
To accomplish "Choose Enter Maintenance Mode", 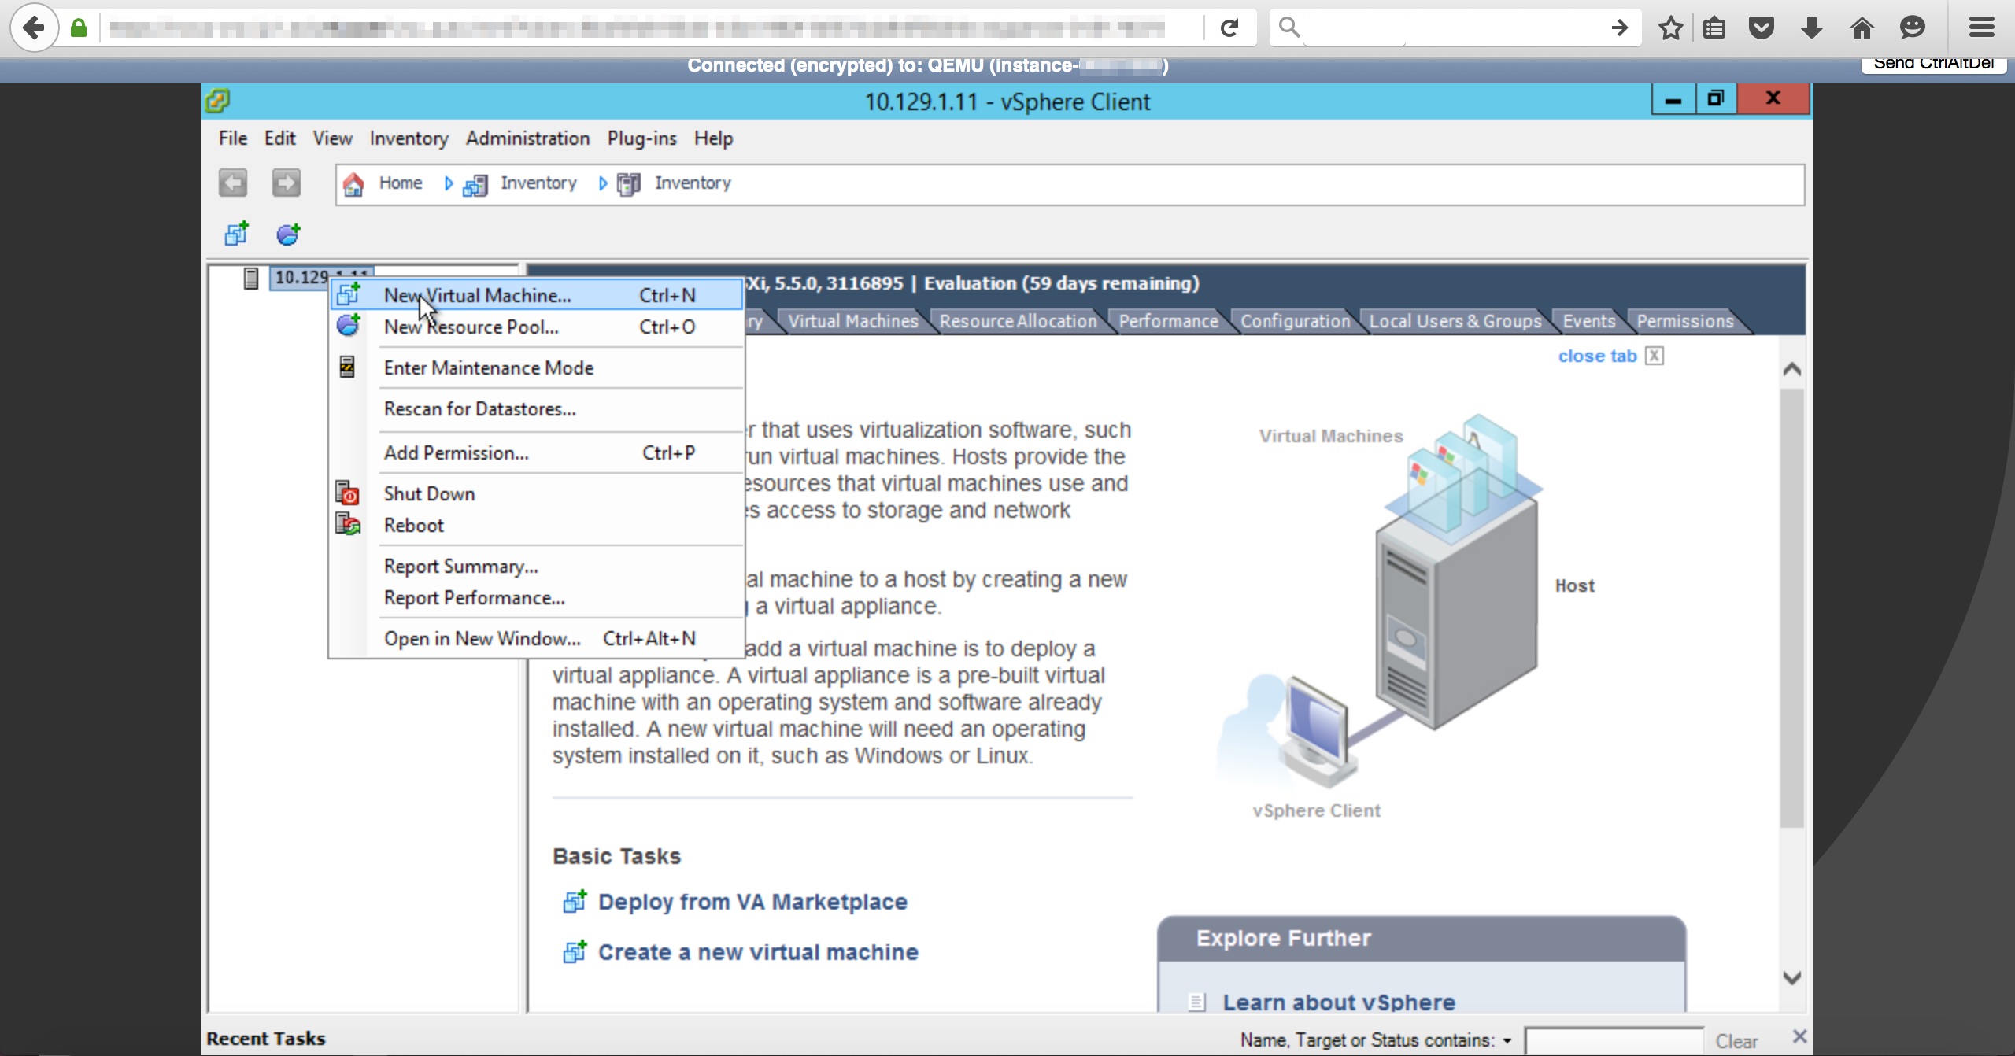I will tap(488, 368).
